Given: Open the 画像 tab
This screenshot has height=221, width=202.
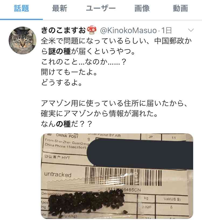Looking at the screenshot, I should point(142,8).
